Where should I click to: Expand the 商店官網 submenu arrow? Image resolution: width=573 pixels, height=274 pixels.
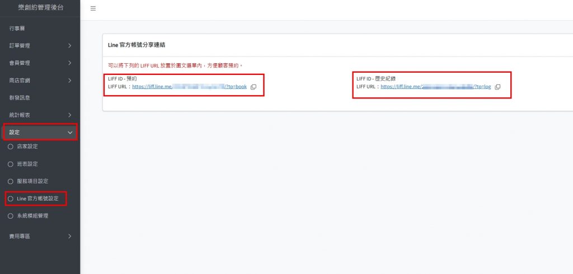pyautogui.click(x=69, y=81)
